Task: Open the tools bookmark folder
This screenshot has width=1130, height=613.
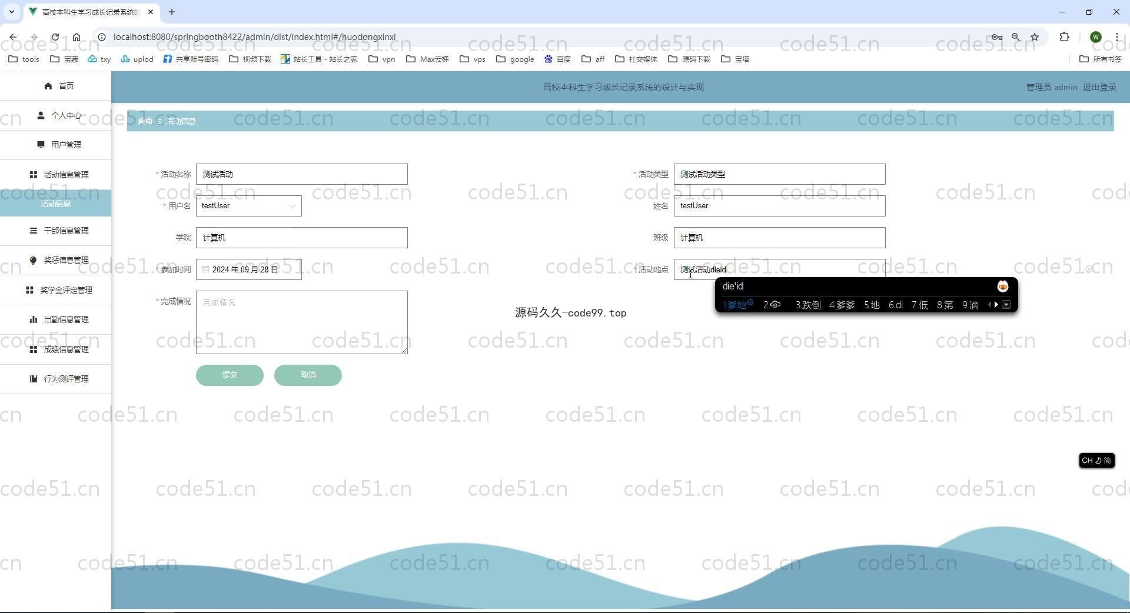Action: (x=24, y=59)
